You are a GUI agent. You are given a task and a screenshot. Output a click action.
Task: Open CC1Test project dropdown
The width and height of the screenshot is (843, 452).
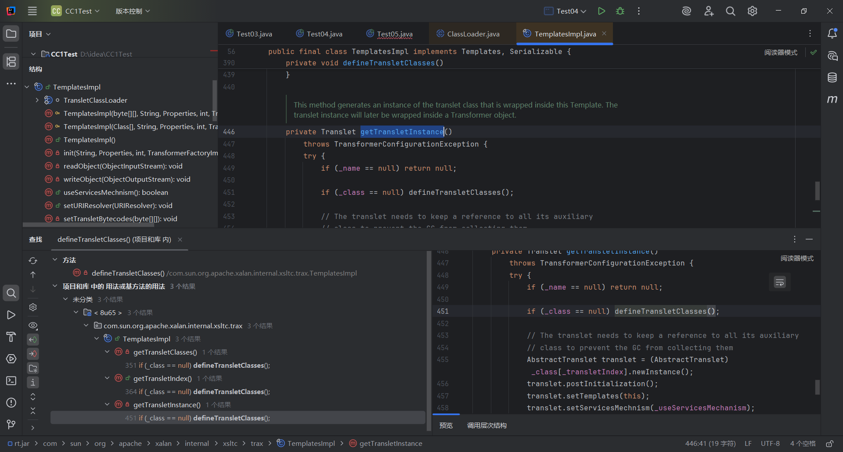[x=75, y=11]
